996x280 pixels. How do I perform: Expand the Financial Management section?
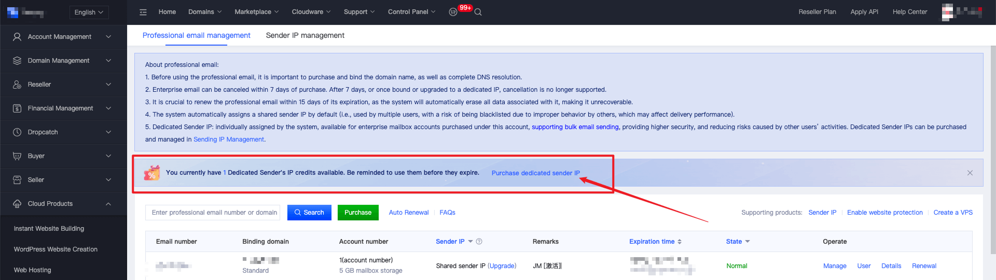coord(63,108)
